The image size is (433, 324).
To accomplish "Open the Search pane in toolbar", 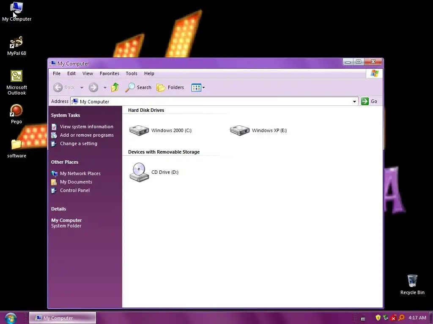I will coord(138,87).
